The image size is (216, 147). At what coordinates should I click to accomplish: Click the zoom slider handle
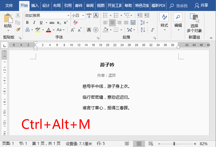click(x=174, y=144)
